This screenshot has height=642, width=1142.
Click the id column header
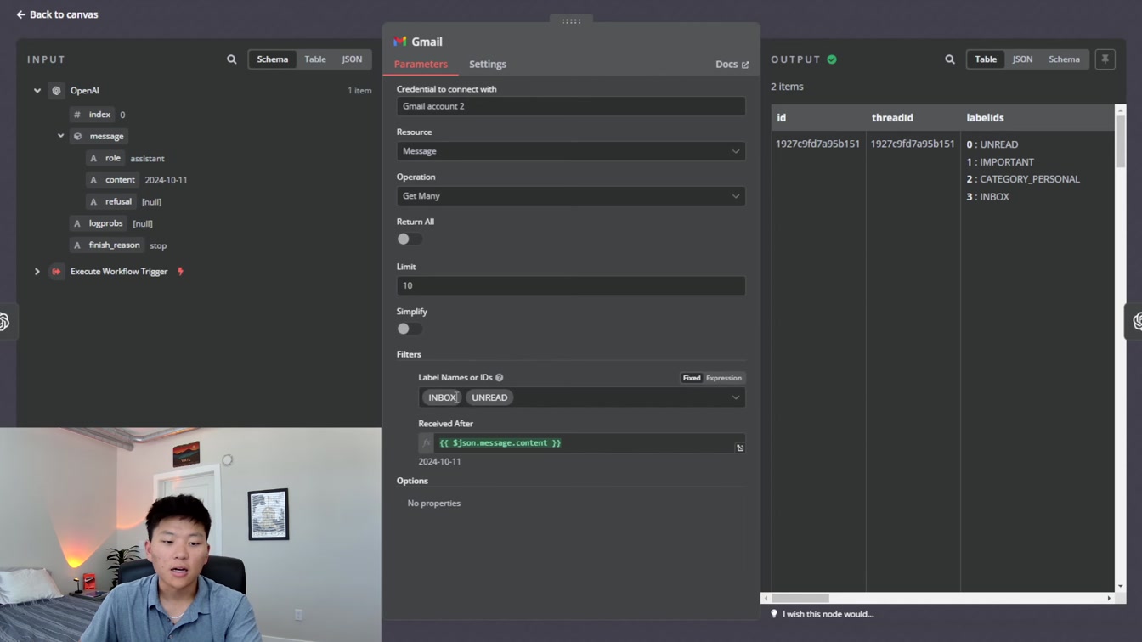click(x=781, y=118)
